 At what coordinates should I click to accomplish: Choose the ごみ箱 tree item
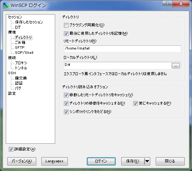(x=20, y=43)
